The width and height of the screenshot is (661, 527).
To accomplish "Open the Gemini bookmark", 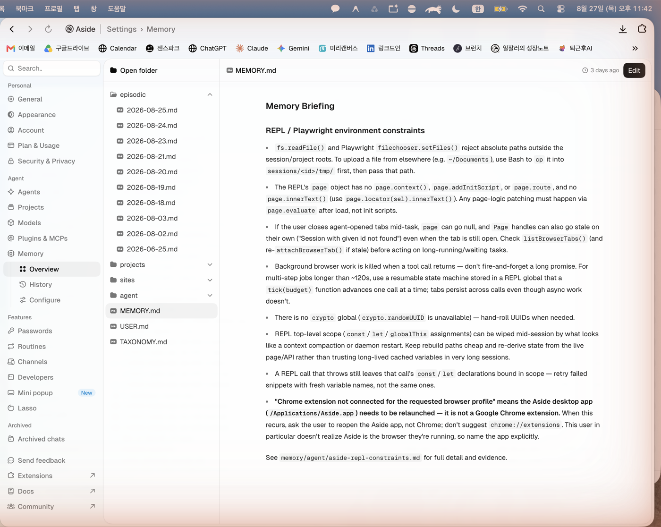I will pyautogui.click(x=293, y=48).
